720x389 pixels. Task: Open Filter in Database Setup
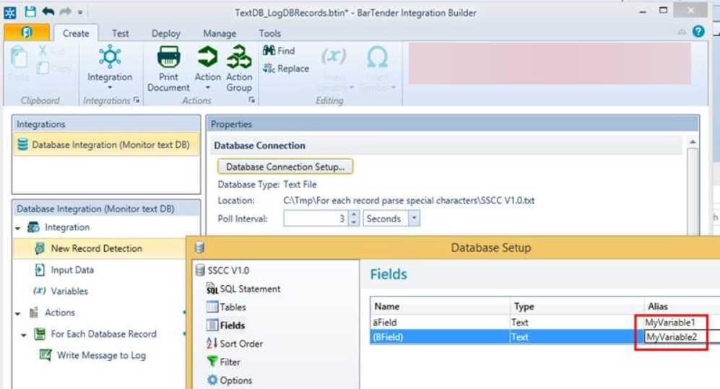(224, 362)
